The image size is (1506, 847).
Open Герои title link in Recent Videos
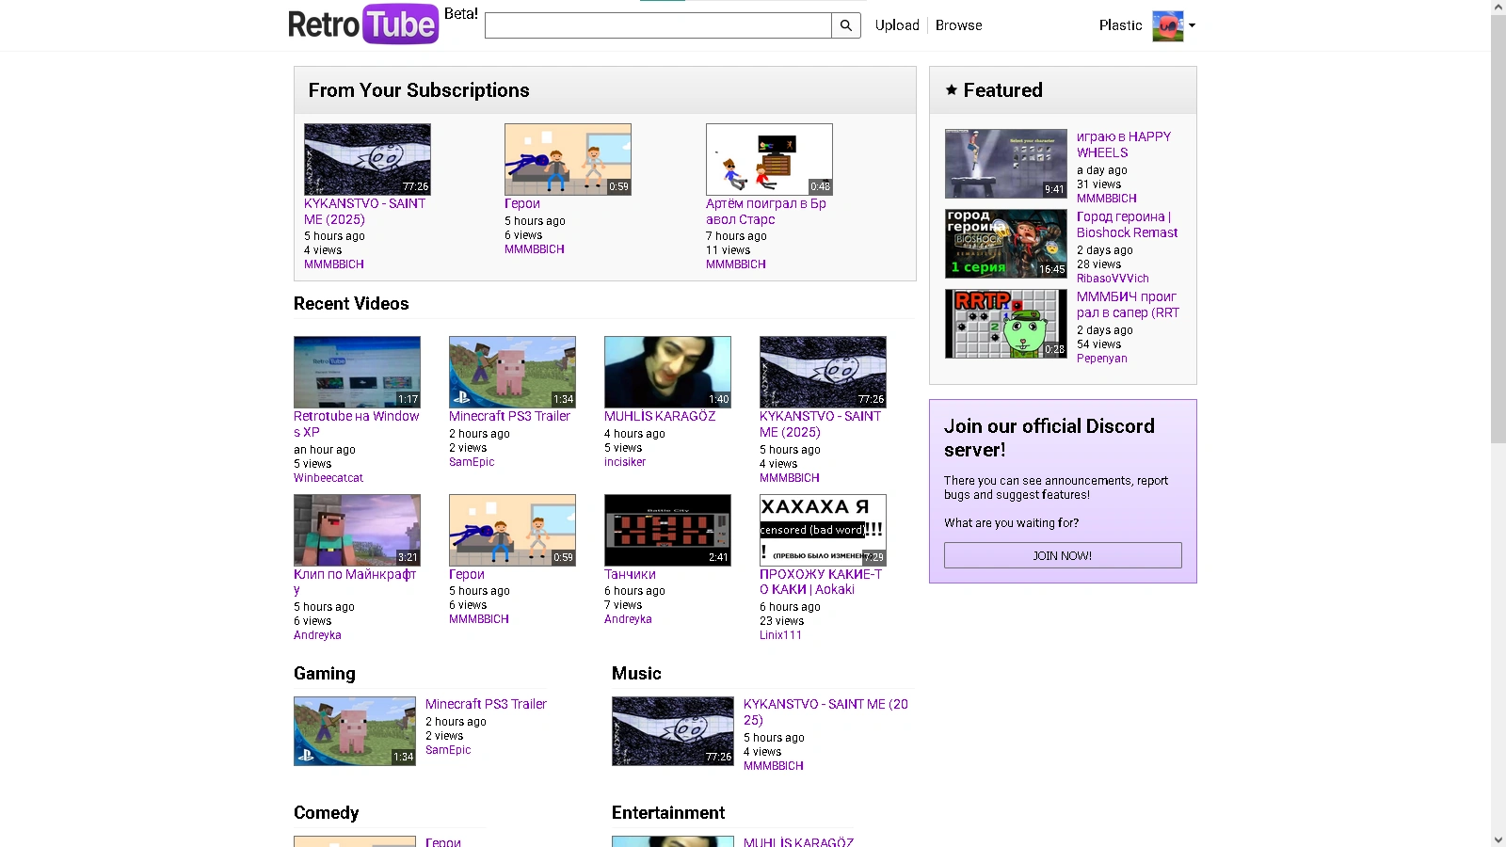point(467,574)
